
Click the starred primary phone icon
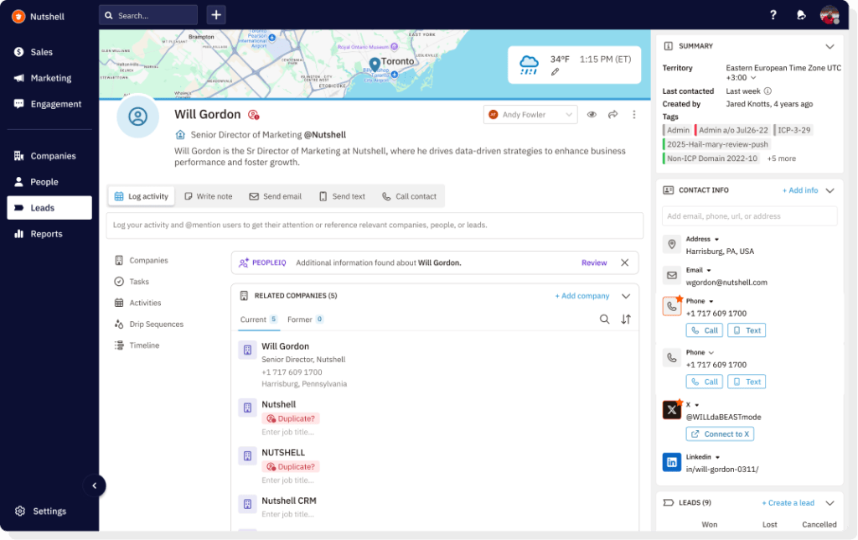pos(672,306)
